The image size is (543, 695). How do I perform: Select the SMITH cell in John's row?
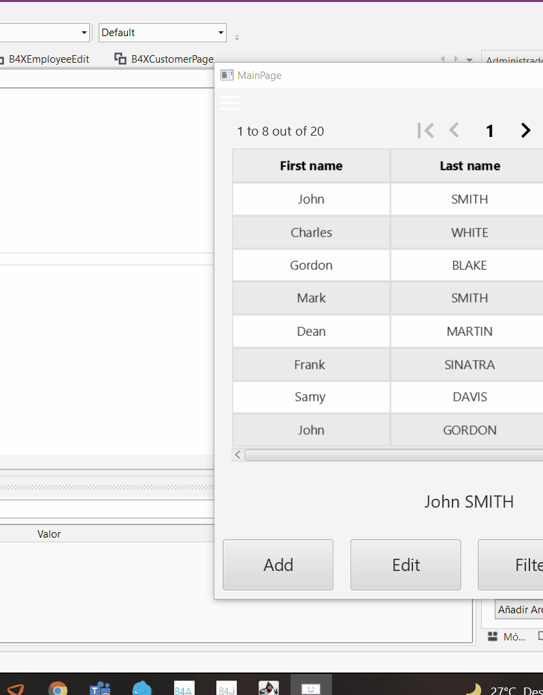click(467, 199)
